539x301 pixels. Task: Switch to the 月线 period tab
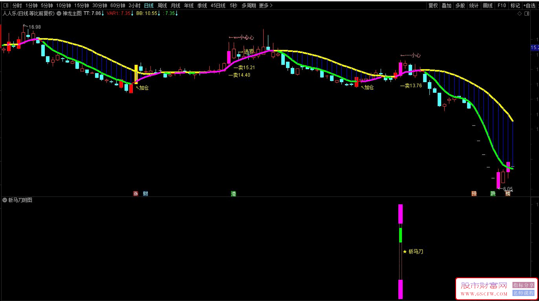point(175,5)
